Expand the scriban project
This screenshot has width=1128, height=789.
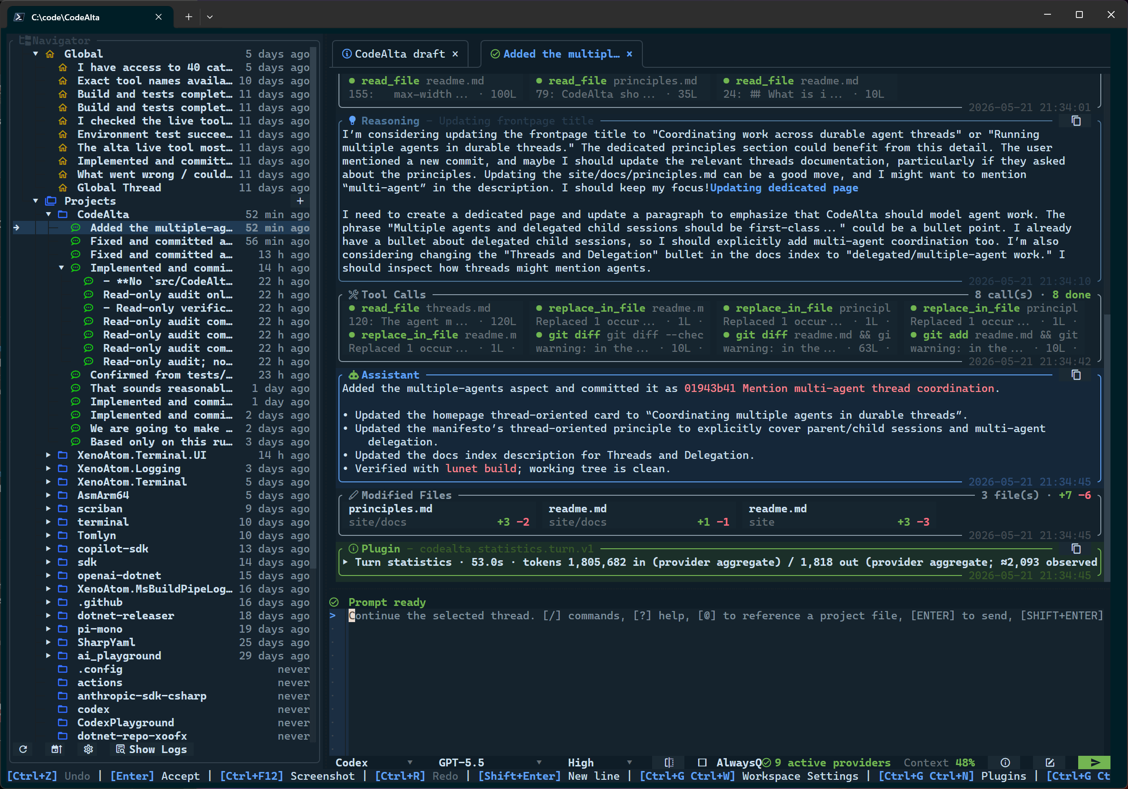tap(48, 509)
